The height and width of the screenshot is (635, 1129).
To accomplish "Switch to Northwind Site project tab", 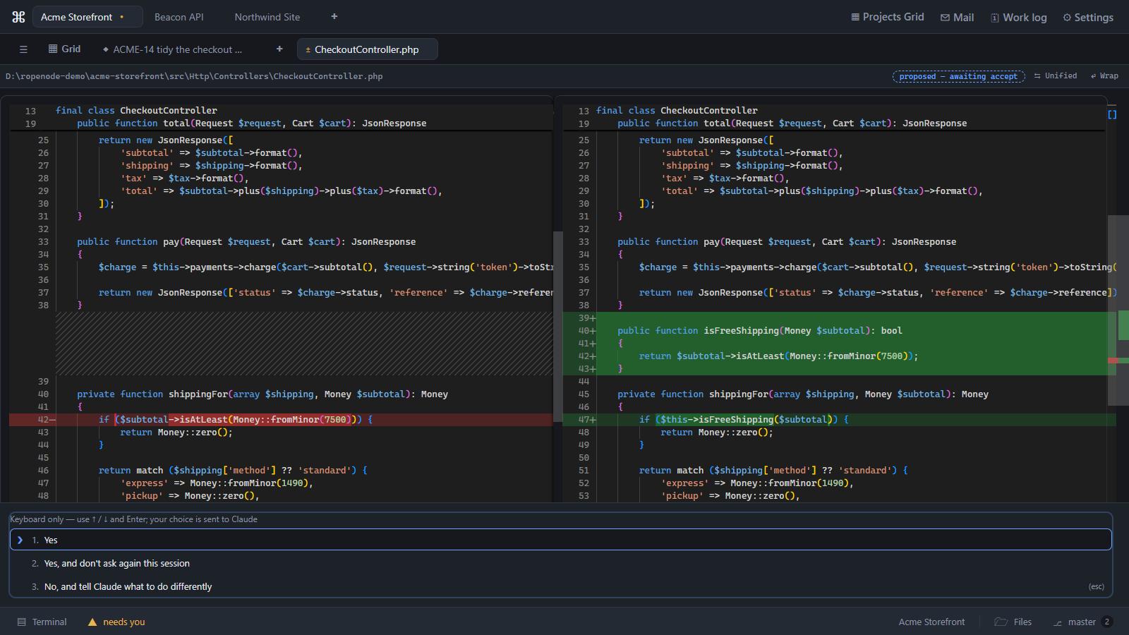I will pos(267,17).
